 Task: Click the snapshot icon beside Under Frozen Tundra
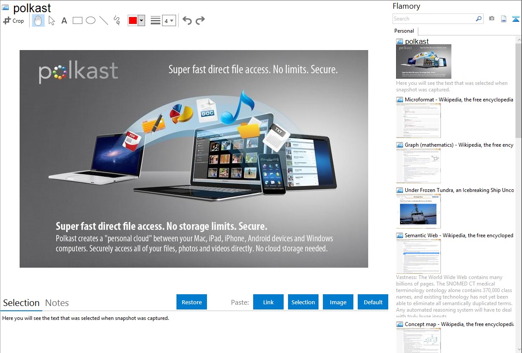coord(400,190)
